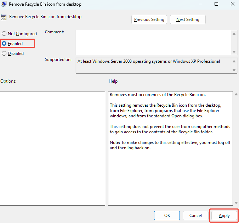This screenshot has height=223, width=239.
Task: Maximize the policy dialog window
Action: 216,4
